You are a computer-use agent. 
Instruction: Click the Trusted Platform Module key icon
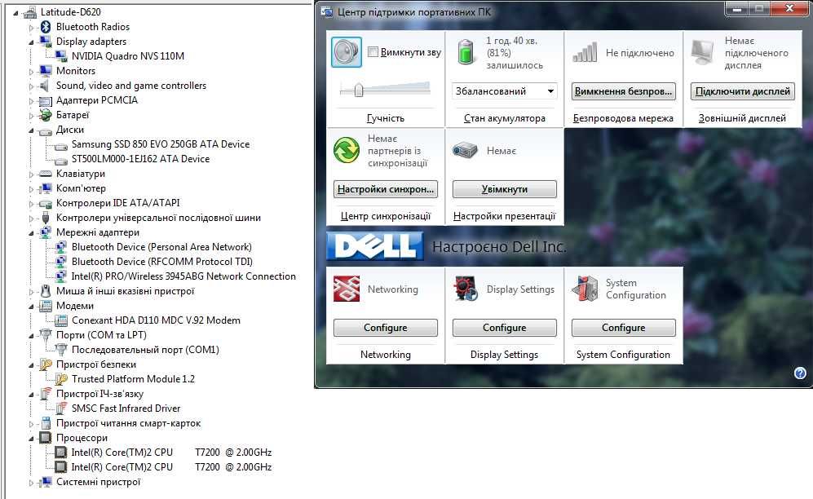(60, 379)
